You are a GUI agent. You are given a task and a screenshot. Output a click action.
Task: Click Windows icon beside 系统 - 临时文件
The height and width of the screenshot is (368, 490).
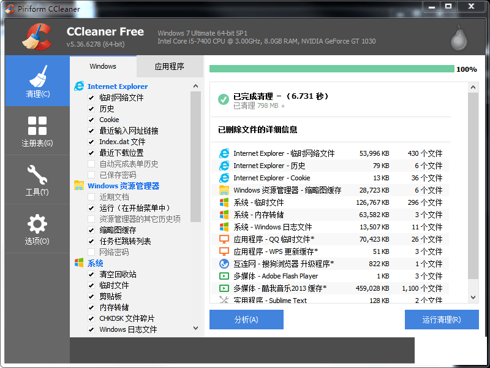tap(224, 202)
